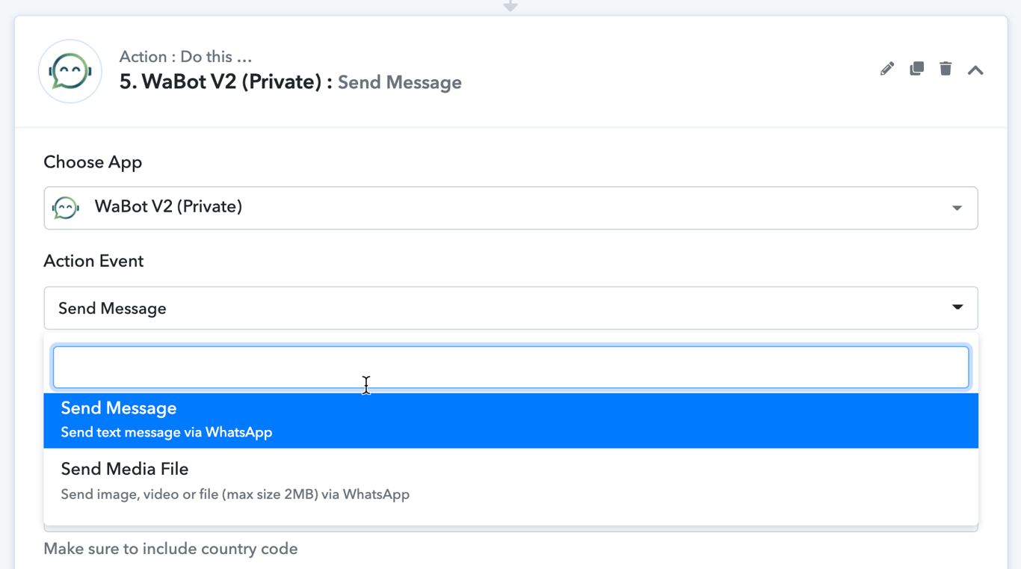The image size is (1021, 569).
Task: Collapse the step with the up chevron
Action: [975, 70]
